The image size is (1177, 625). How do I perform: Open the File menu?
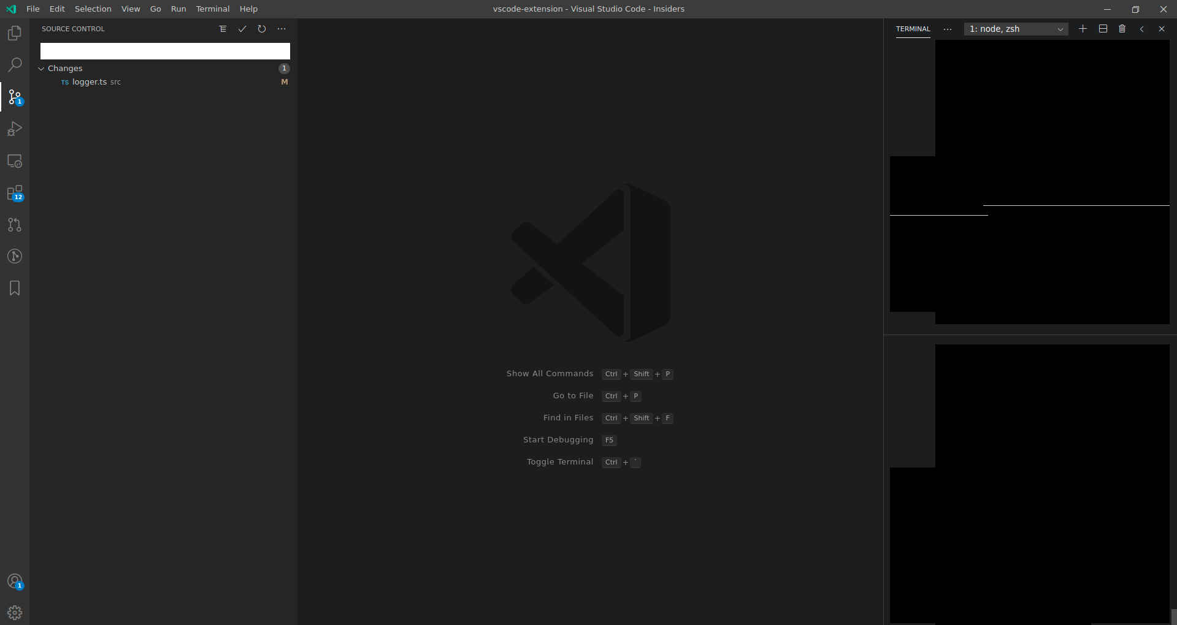tap(33, 9)
